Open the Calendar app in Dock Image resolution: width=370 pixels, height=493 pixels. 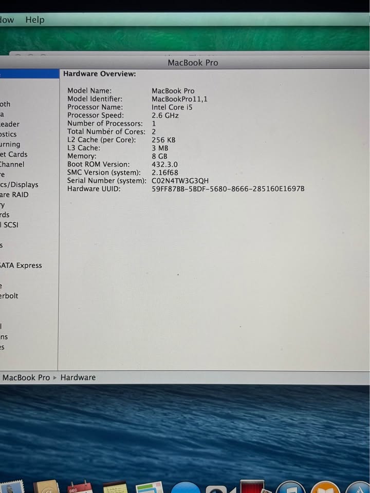tap(80, 487)
